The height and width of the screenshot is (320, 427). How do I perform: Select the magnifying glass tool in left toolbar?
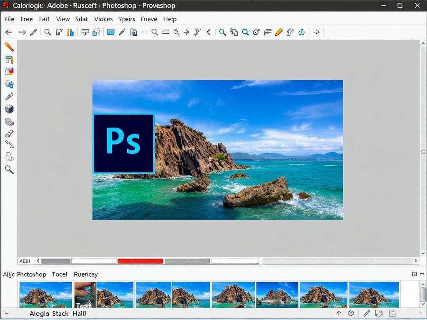coord(9,170)
